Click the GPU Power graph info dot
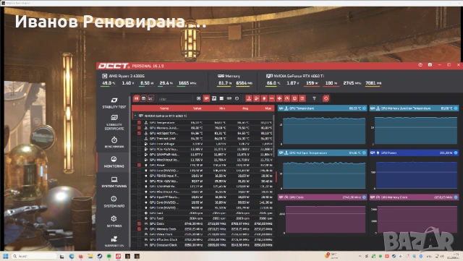 click(456, 153)
